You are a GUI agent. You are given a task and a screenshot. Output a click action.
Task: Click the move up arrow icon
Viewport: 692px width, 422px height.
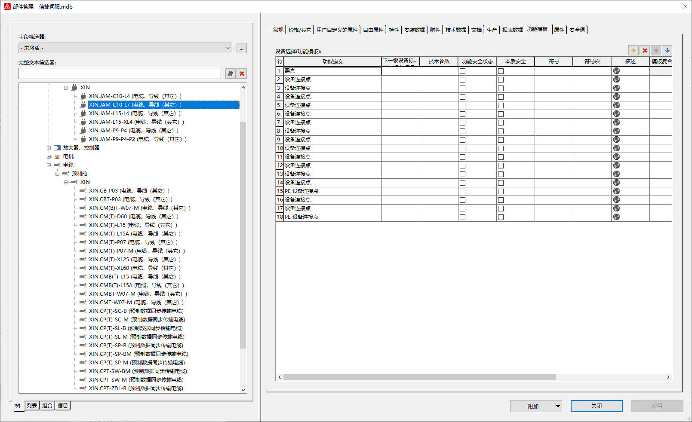click(x=656, y=50)
